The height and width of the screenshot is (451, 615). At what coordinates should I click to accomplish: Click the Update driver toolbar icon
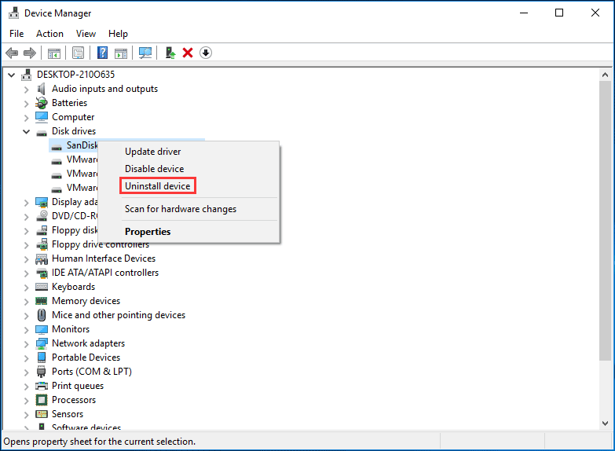[x=170, y=53]
